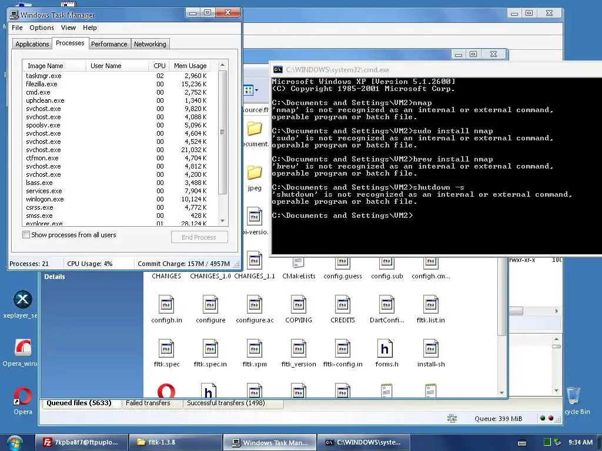Image resolution: width=602 pixels, height=451 pixels.
Task: Sort processes by CPU column
Action: point(159,66)
